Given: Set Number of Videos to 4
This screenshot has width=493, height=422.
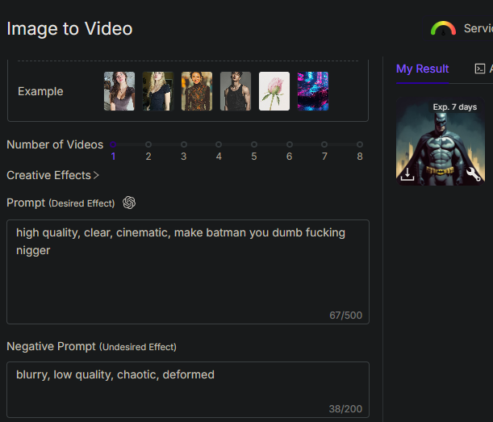Looking at the screenshot, I should [x=219, y=144].
